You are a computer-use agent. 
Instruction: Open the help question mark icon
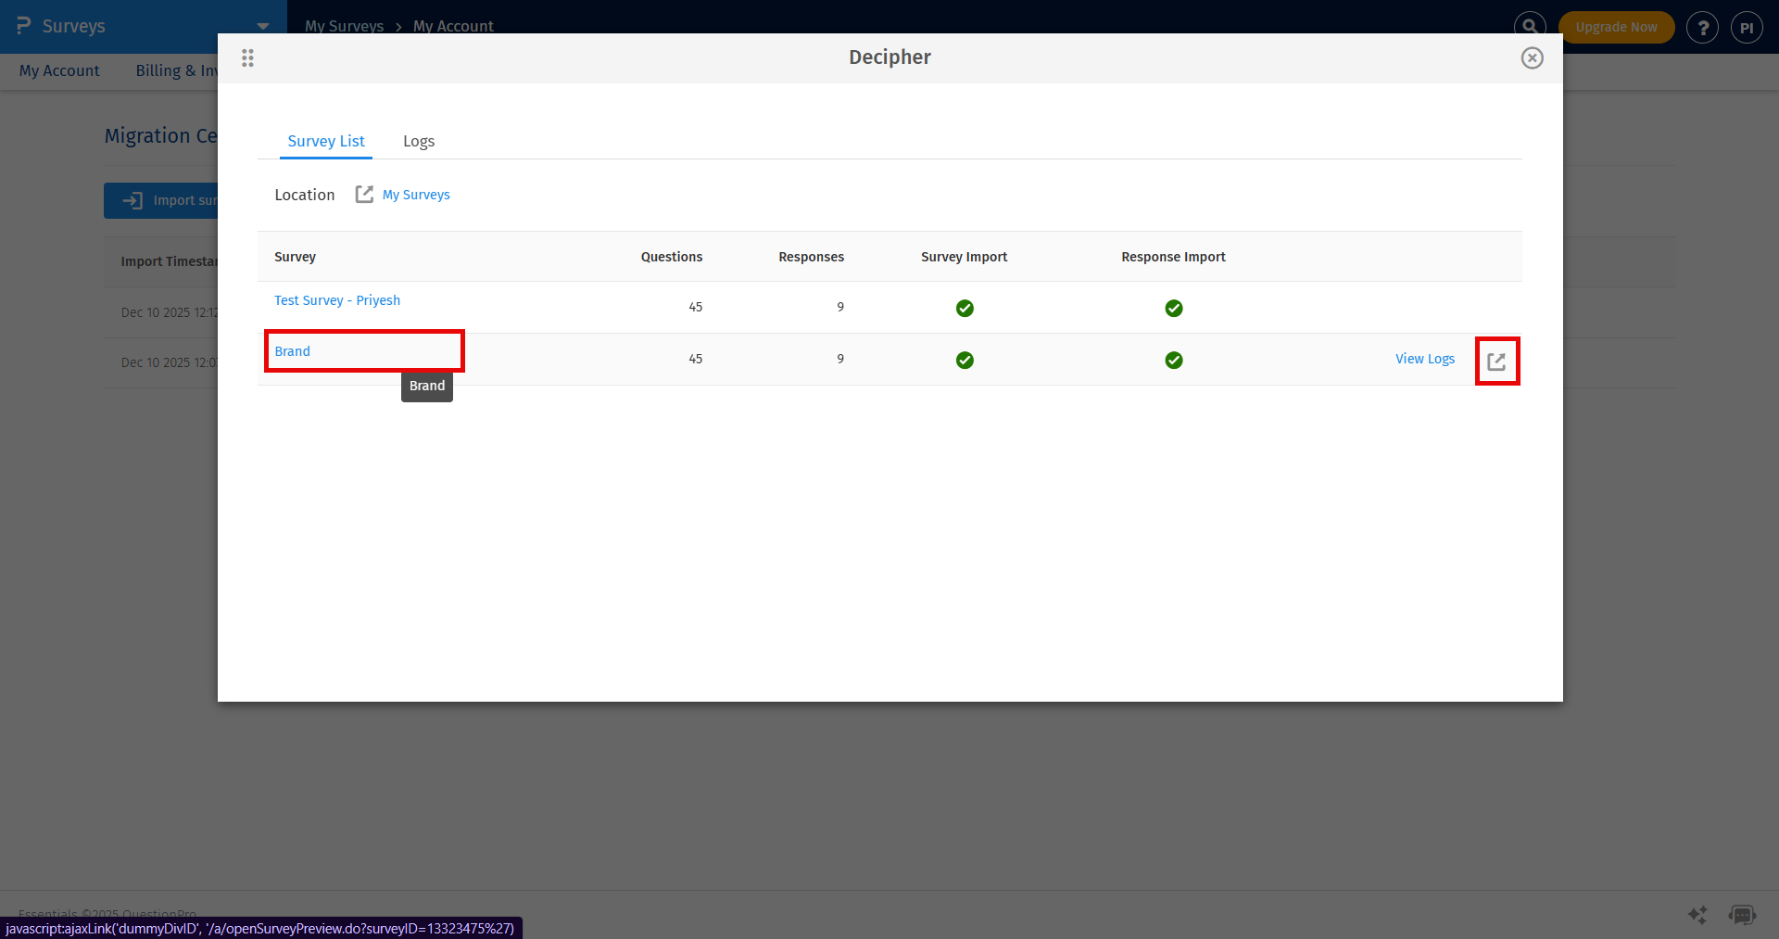(1703, 27)
